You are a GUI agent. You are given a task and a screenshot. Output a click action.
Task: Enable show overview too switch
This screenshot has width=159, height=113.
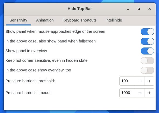147,70
